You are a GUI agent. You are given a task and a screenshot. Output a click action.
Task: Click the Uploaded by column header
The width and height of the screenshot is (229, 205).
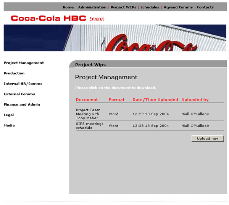195,99
